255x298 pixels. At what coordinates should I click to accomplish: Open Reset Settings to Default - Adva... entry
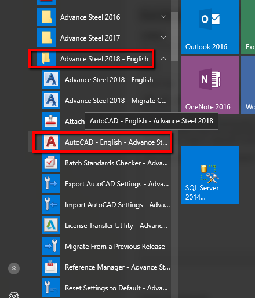click(116, 288)
